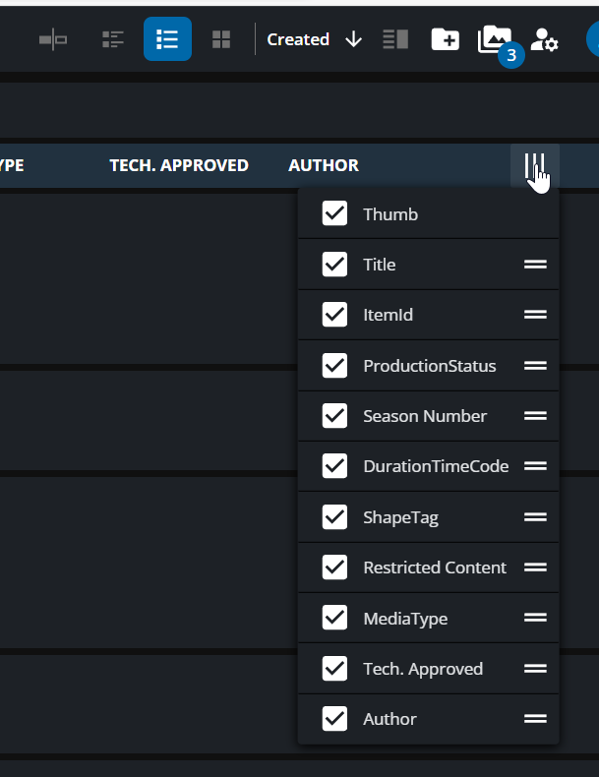Switch to the list view layout
The width and height of the screenshot is (599, 777).
167,39
